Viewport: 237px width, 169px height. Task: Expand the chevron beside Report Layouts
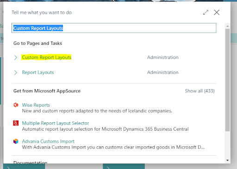coord(16,72)
